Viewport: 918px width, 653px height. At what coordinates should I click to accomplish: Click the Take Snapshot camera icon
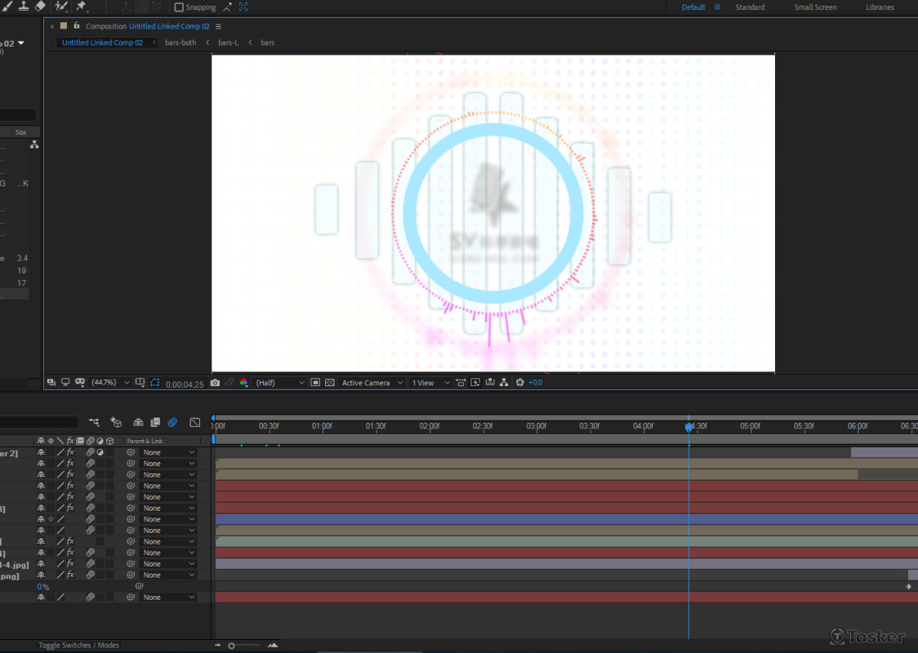point(215,383)
